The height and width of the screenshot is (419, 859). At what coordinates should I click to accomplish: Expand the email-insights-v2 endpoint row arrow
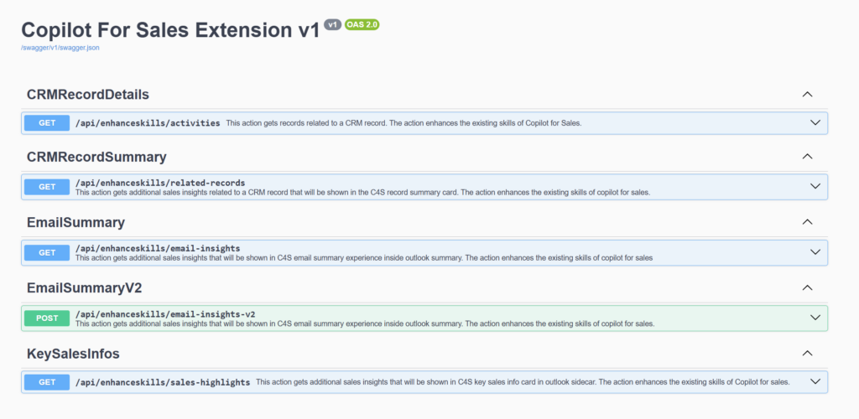coord(815,318)
